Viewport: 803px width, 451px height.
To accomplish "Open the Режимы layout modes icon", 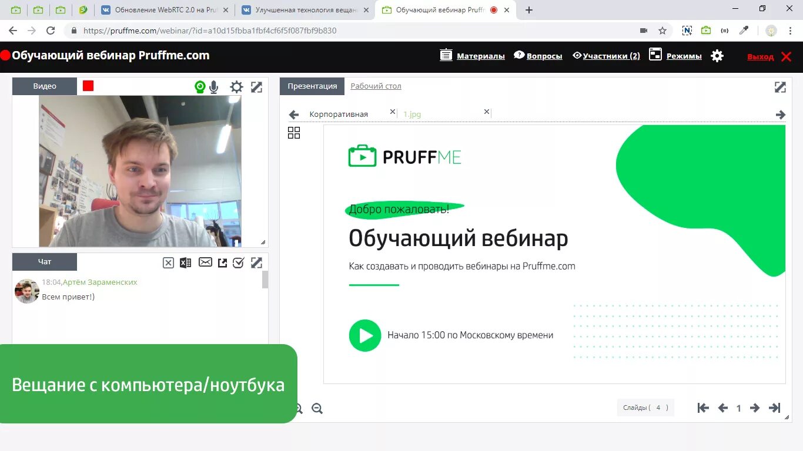I will (x=655, y=55).
